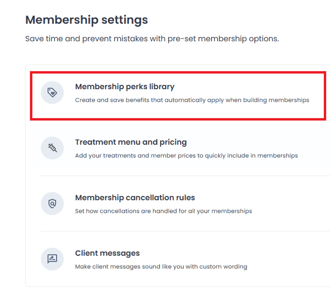Click the Membership settings page heading
The height and width of the screenshot is (288, 330).
click(86, 20)
